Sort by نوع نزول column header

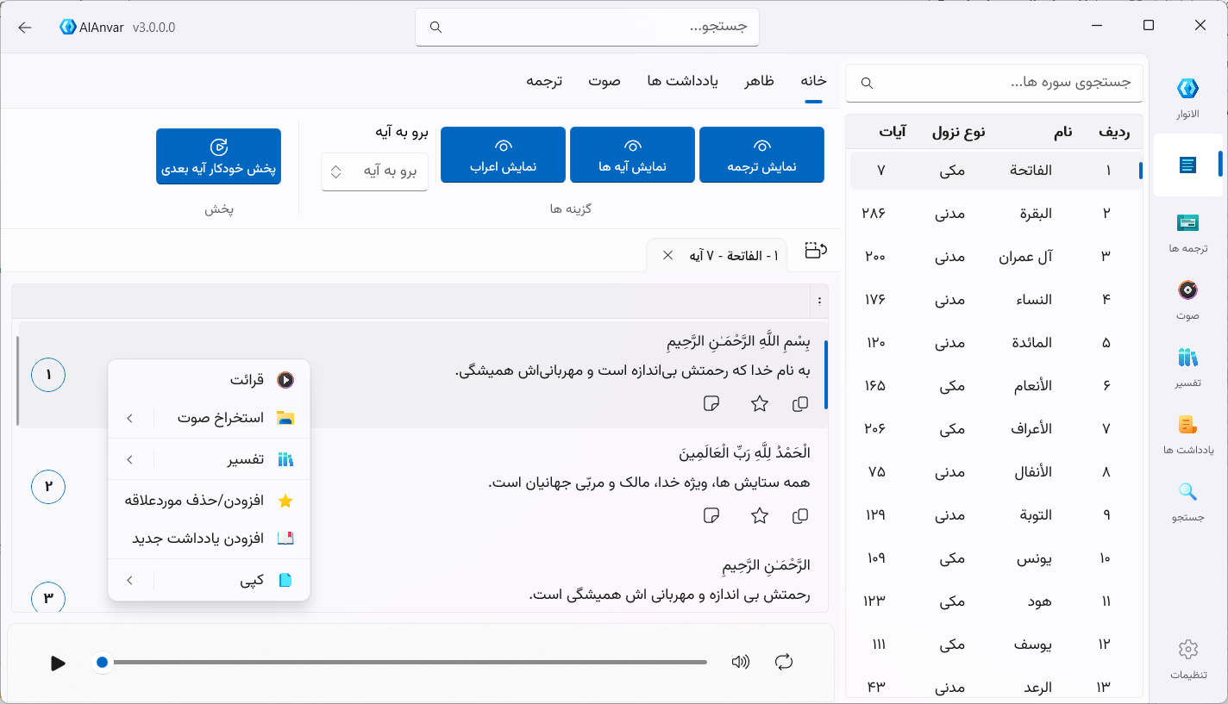pyautogui.click(x=958, y=132)
